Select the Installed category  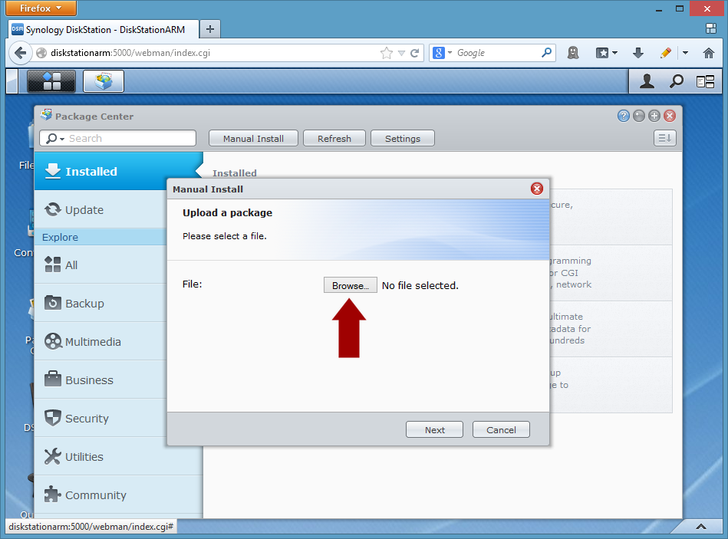click(x=118, y=171)
